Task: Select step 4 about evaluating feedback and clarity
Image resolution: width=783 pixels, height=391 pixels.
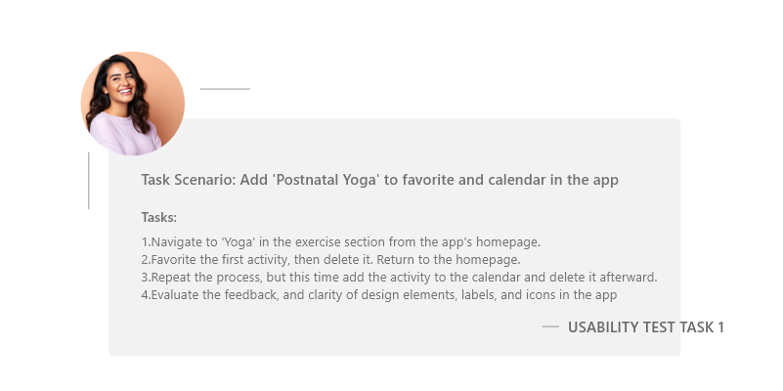Action: pyautogui.click(x=379, y=294)
